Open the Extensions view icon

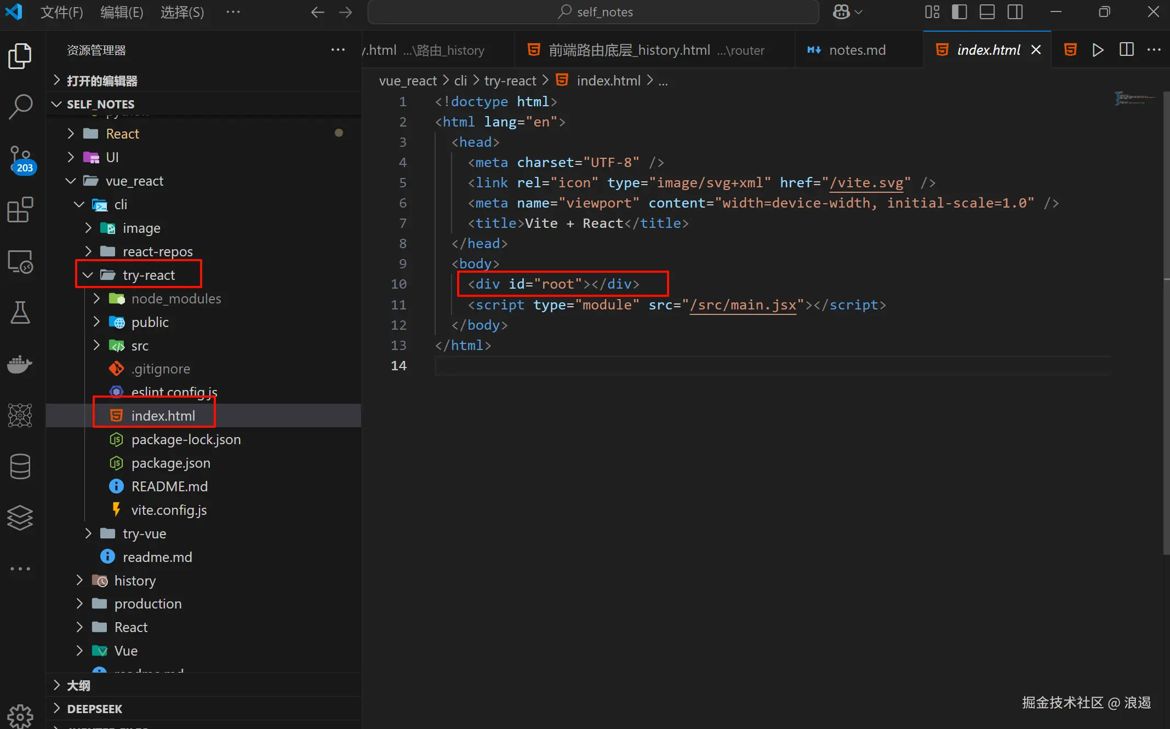(x=21, y=210)
